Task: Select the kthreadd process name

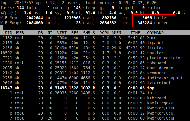Action: click(x=157, y=98)
